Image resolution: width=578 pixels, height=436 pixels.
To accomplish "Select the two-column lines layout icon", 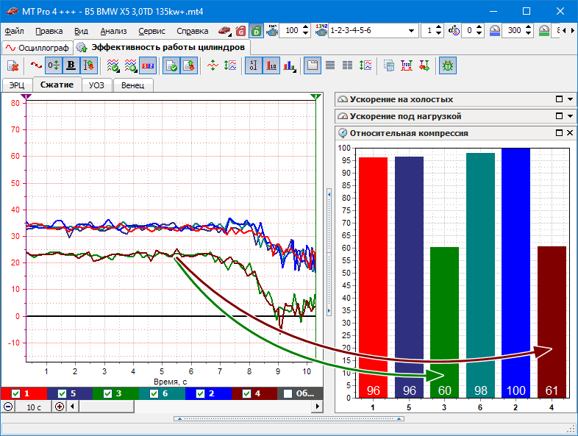I will click(348, 65).
